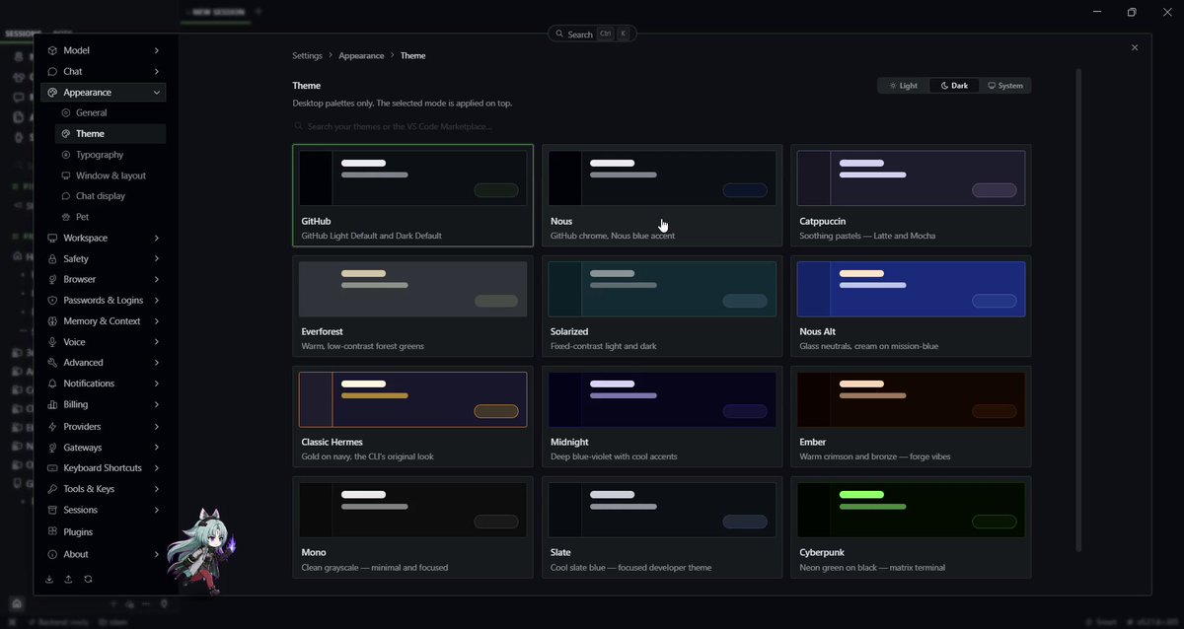Image resolution: width=1184 pixels, height=629 pixels.
Task: Choose the Catppuccin theme card
Action: (911, 195)
